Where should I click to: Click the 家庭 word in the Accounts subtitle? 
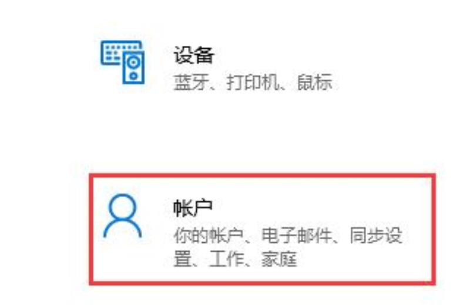[280, 259]
